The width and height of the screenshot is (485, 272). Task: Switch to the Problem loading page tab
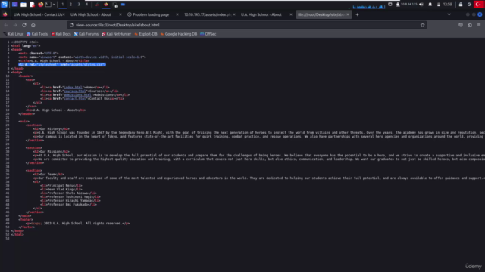click(151, 14)
